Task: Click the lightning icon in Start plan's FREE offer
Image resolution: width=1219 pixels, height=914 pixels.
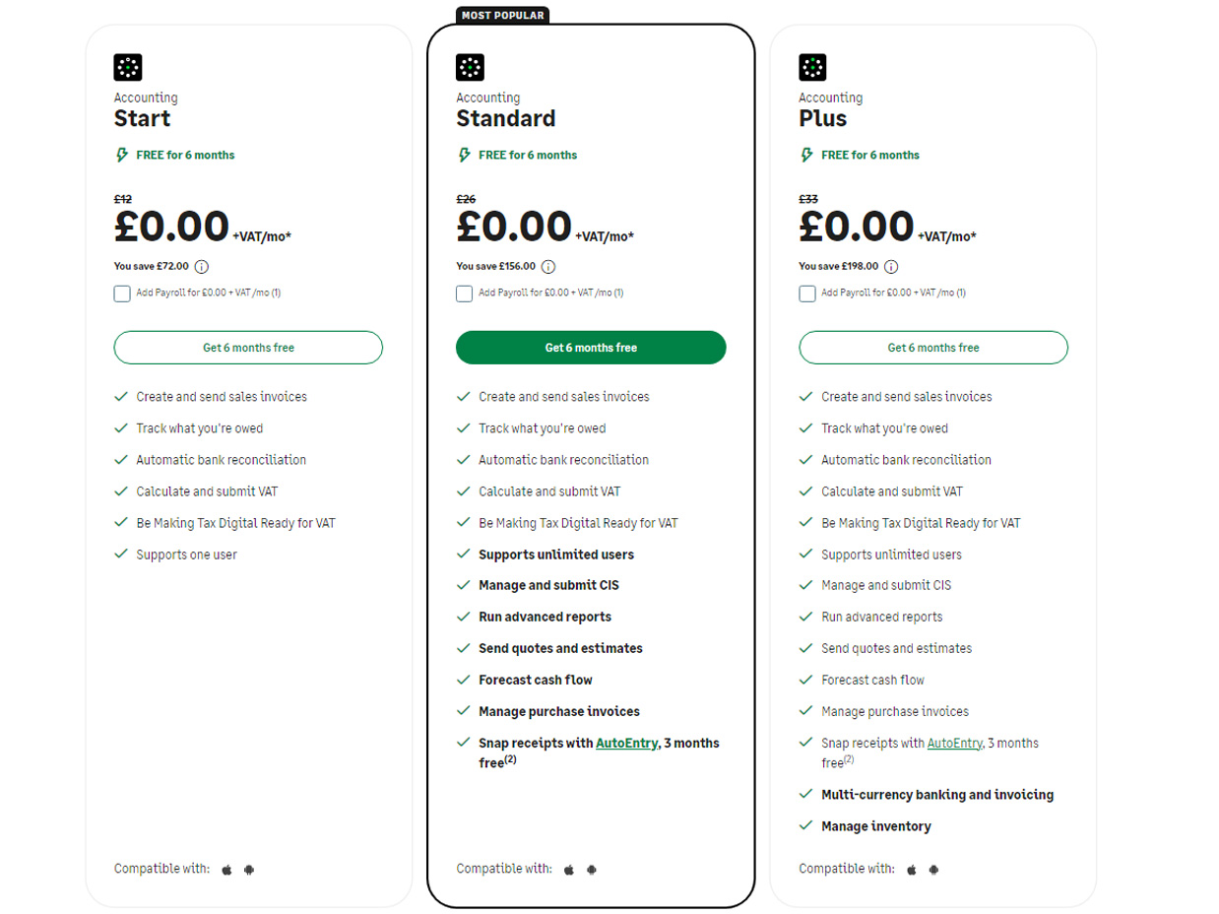Action: (x=121, y=155)
